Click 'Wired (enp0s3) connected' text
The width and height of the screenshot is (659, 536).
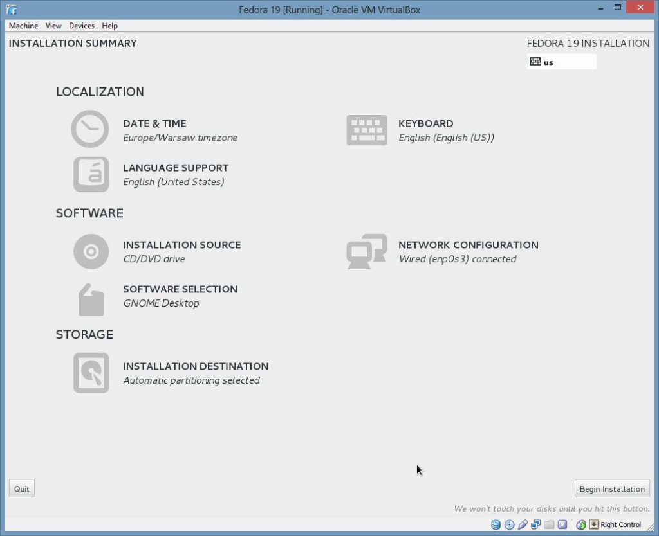tap(458, 259)
